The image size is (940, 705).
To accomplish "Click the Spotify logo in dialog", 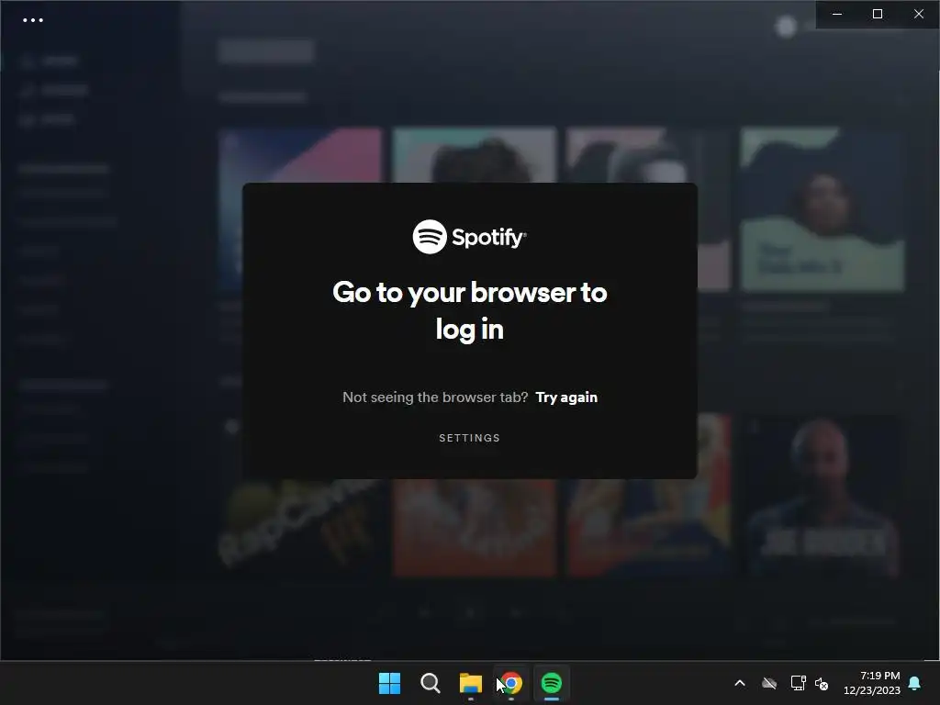I will click(469, 237).
